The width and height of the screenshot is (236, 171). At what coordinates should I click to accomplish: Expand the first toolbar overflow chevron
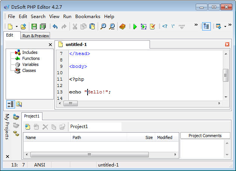pyautogui.click(x=196, y=24)
